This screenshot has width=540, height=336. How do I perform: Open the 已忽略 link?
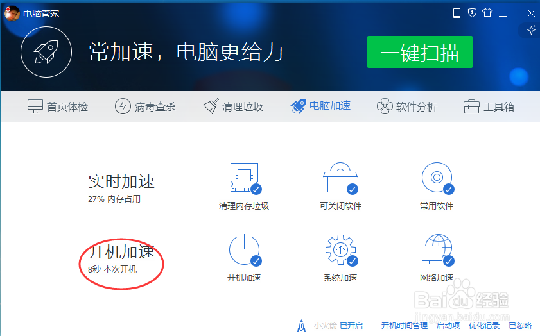click(x=520, y=325)
